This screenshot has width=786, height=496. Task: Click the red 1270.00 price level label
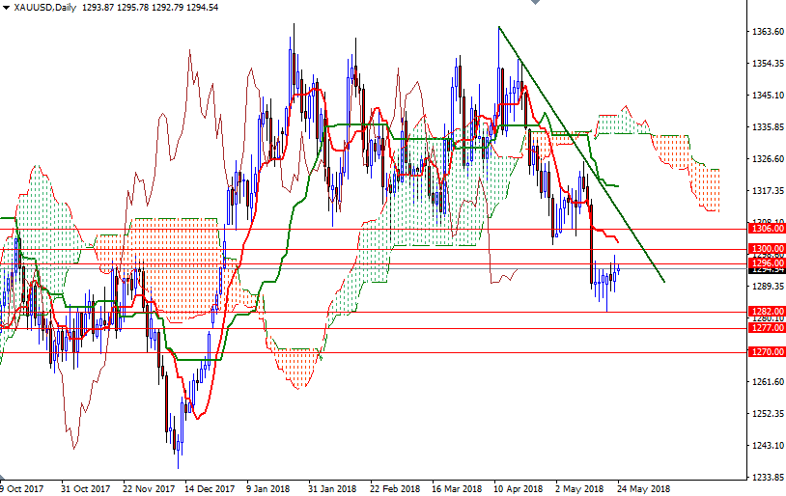coord(765,352)
